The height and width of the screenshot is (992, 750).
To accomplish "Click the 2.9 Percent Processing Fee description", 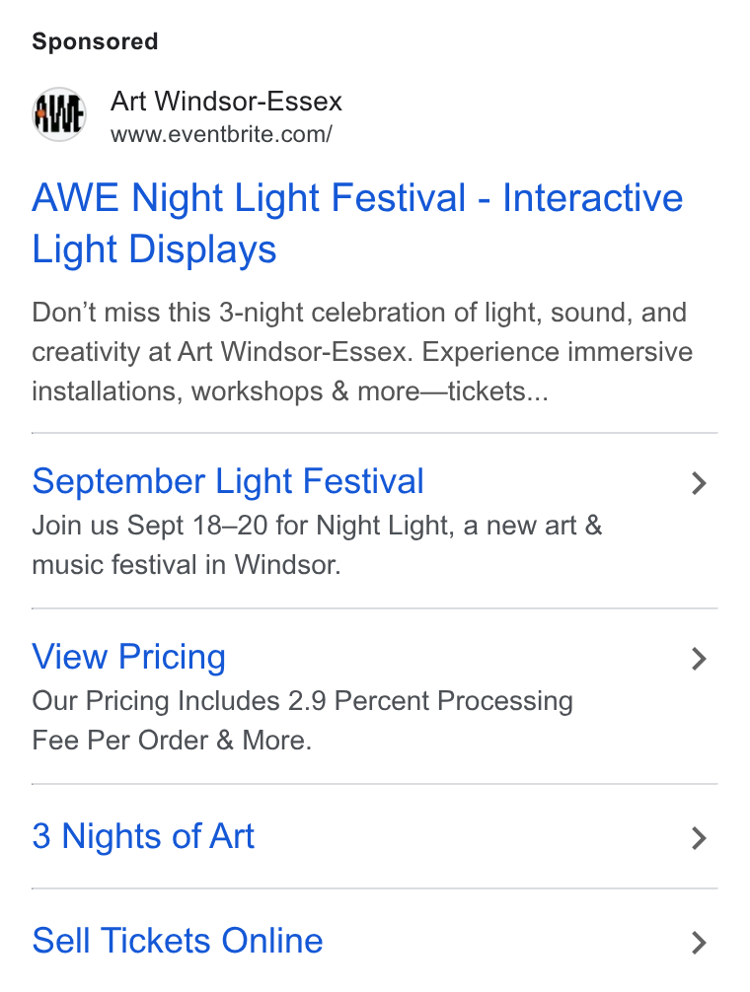I will [303, 720].
